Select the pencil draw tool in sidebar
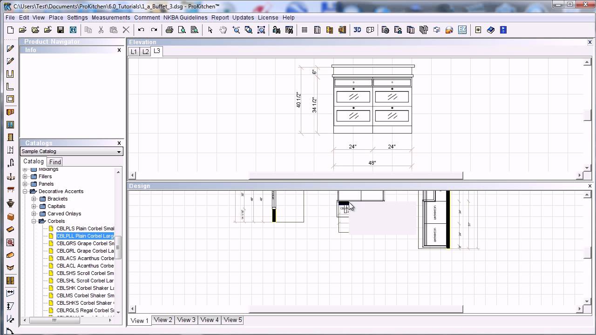Image resolution: width=596 pixels, height=335 pixels. tap(10, 48)
